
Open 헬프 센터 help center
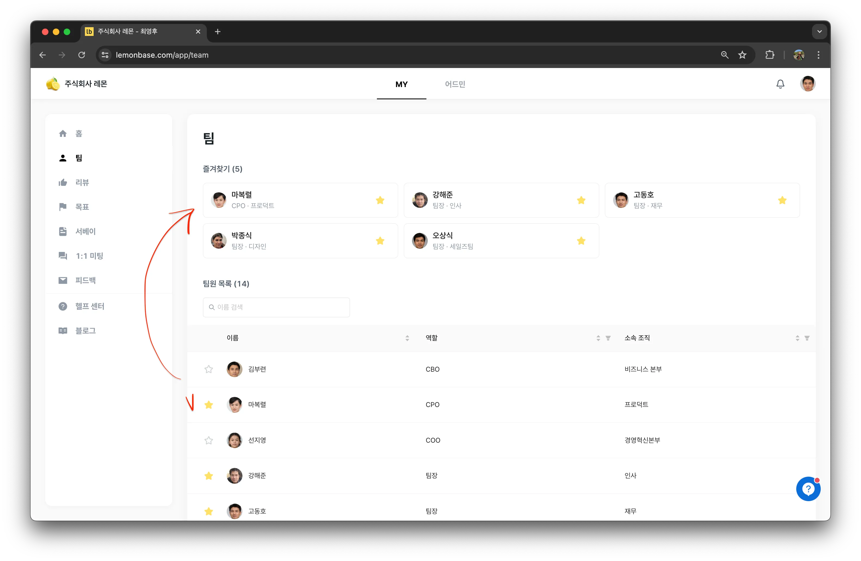pyautogui.click(x=81, y=306)
